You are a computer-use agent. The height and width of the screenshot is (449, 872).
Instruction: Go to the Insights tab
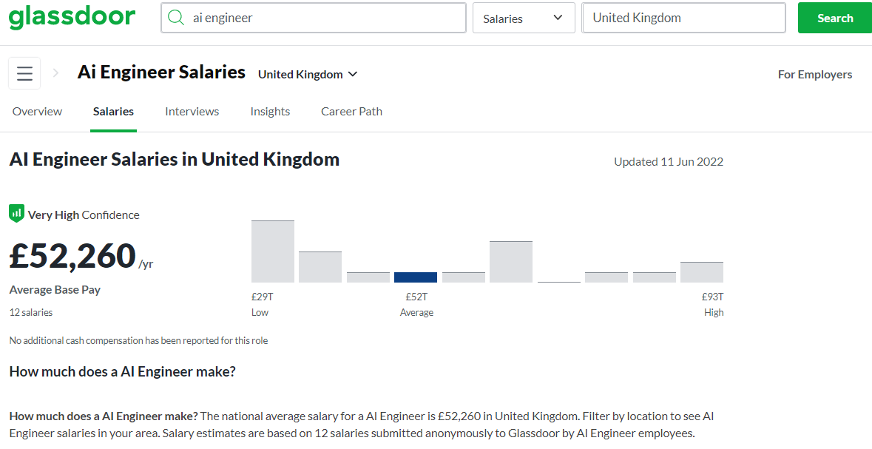click(270, 112)
